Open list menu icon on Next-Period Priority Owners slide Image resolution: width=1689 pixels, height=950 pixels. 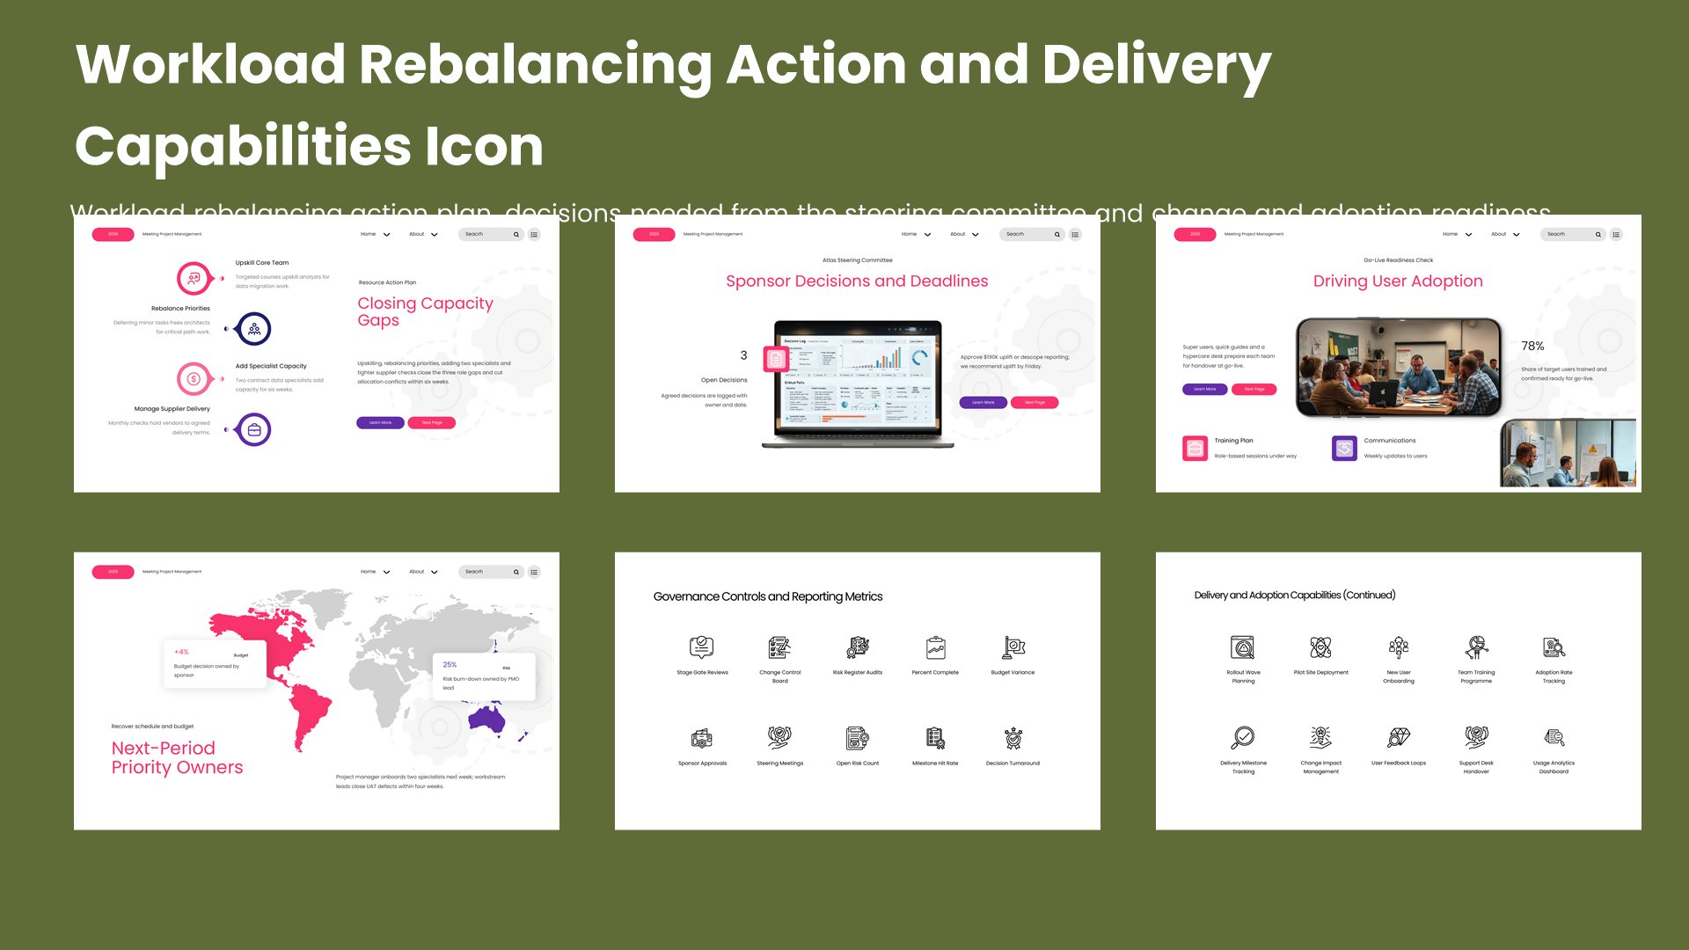tap(534, 572)
